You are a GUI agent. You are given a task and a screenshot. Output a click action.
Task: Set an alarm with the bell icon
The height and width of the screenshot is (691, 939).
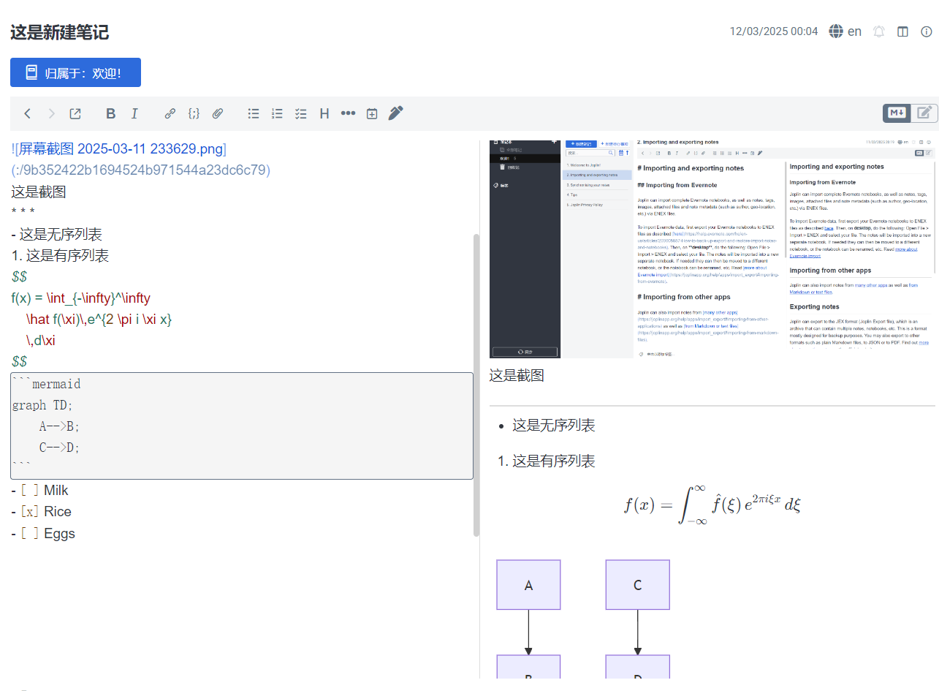[879, 31]
